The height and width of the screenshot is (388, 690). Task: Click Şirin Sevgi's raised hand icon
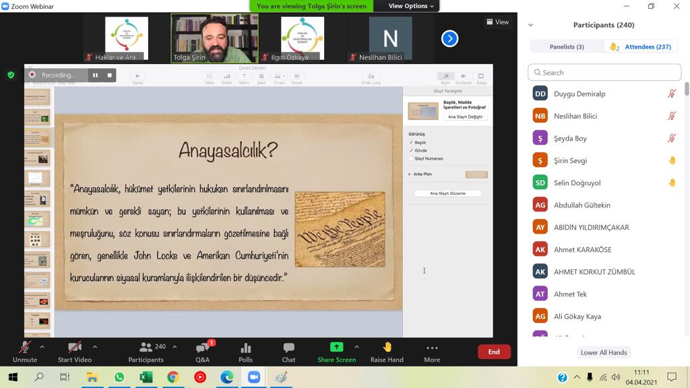[672, 160]
